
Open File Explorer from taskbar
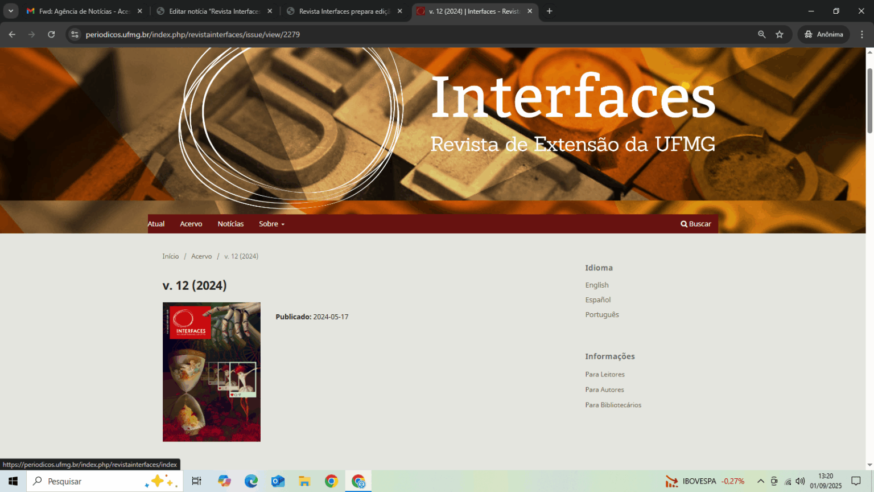pyautogui.click(x=304, y=481)
